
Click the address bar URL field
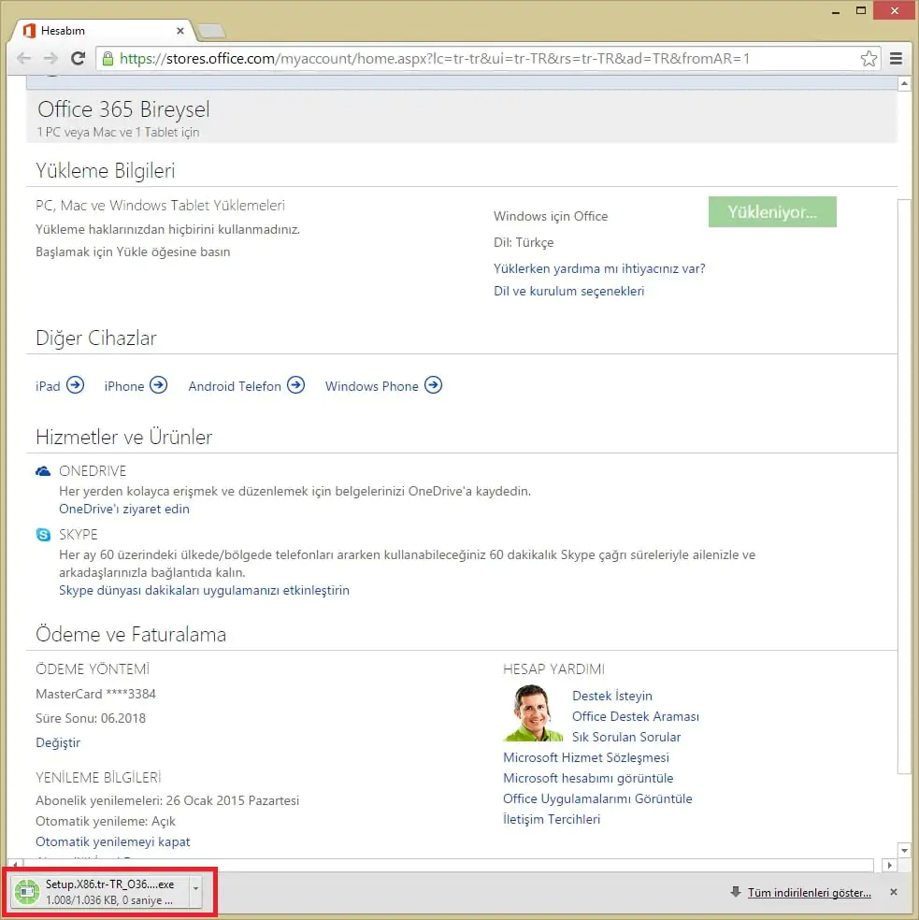[467, 59]
